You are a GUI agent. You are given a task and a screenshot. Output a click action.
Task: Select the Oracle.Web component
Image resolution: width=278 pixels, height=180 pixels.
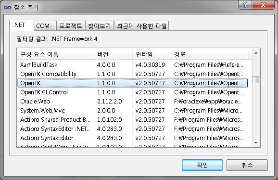pyautogui.click(x=132, y=102)
